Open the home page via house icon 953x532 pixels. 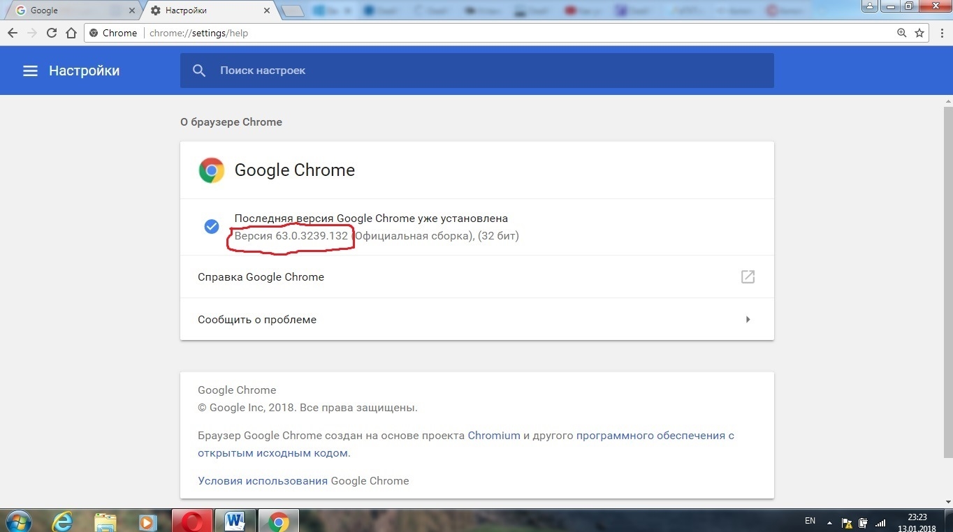71,33
